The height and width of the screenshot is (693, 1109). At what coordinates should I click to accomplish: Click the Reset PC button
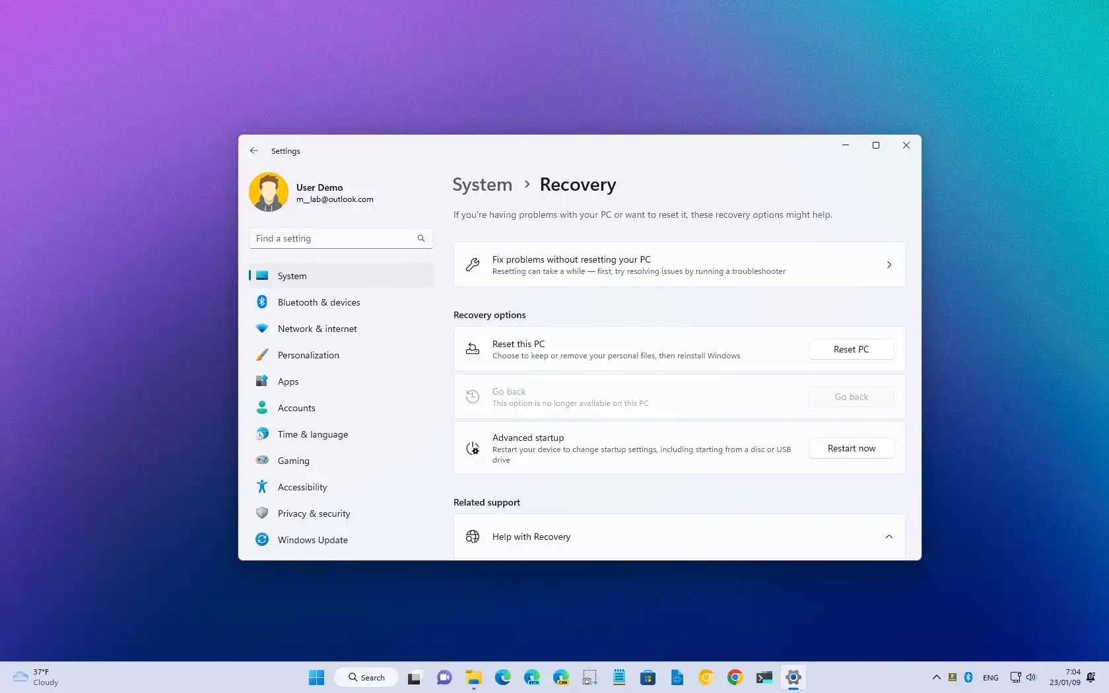[851, 349]
